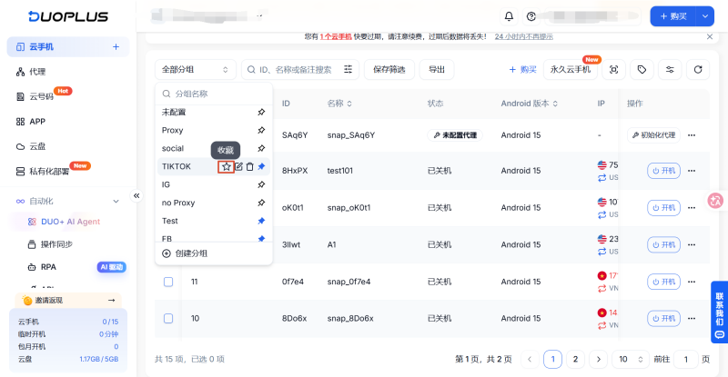Edit the TIKTOK group with pencil icon
728x377 pixels.
pyautogui.click(x=238, y=166)
